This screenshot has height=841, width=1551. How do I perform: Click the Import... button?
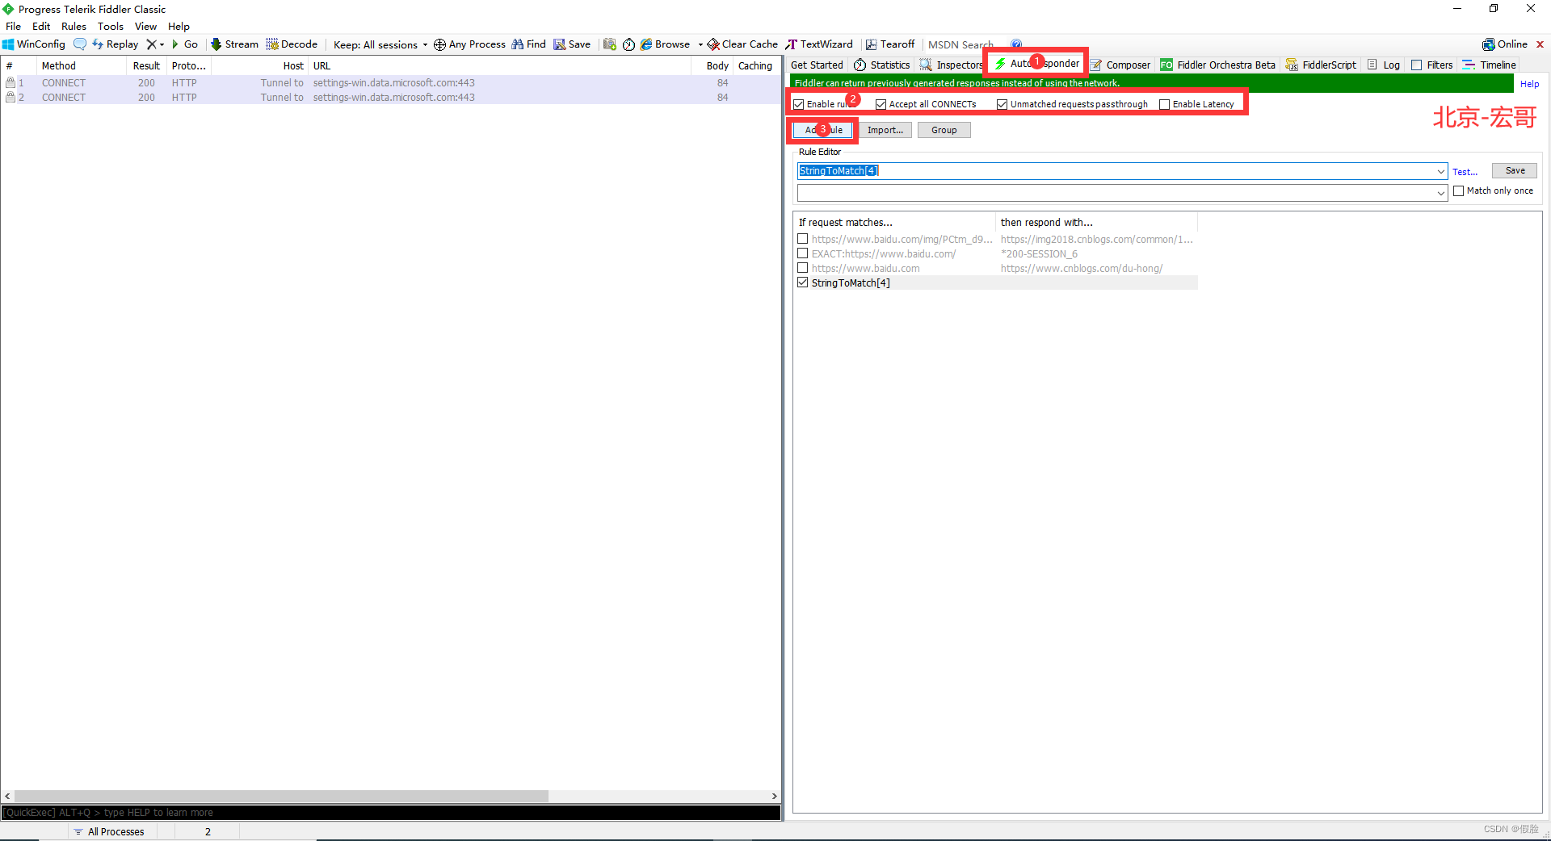(885, 130)
